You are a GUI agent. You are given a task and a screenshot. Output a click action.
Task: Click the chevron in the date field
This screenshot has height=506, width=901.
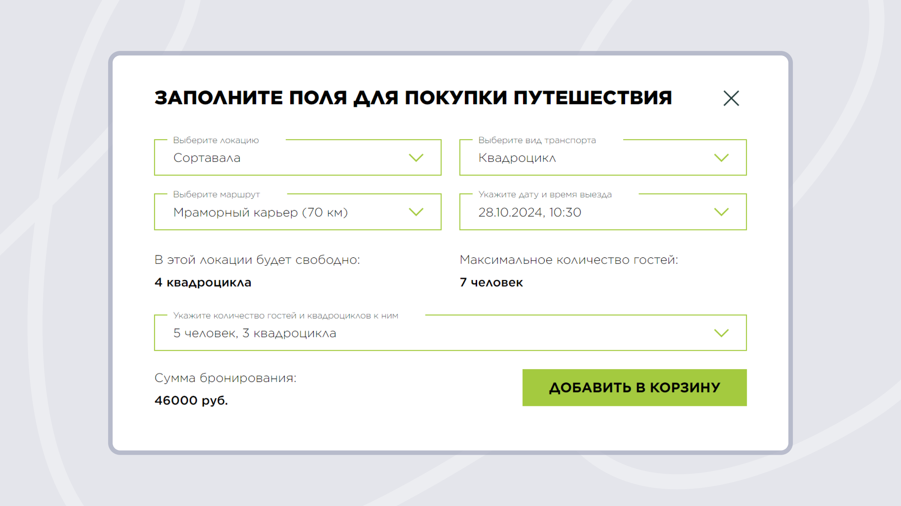721,212
